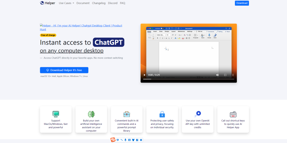This screenshot has height=143, width=287.
Task: Click Download Helper It's free button
Action: click(x=64, y=70)
